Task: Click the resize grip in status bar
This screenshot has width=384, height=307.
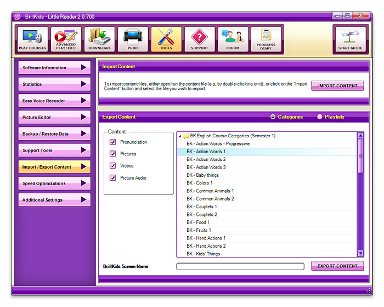Action: coord(368,291)
